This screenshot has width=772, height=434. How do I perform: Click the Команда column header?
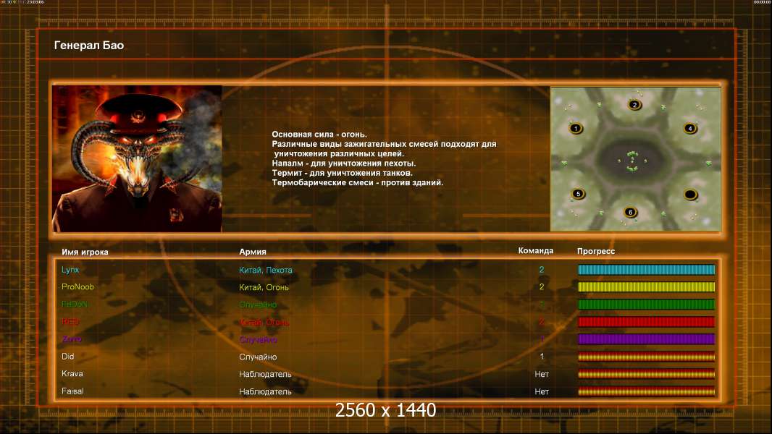[x=536, y=251]
